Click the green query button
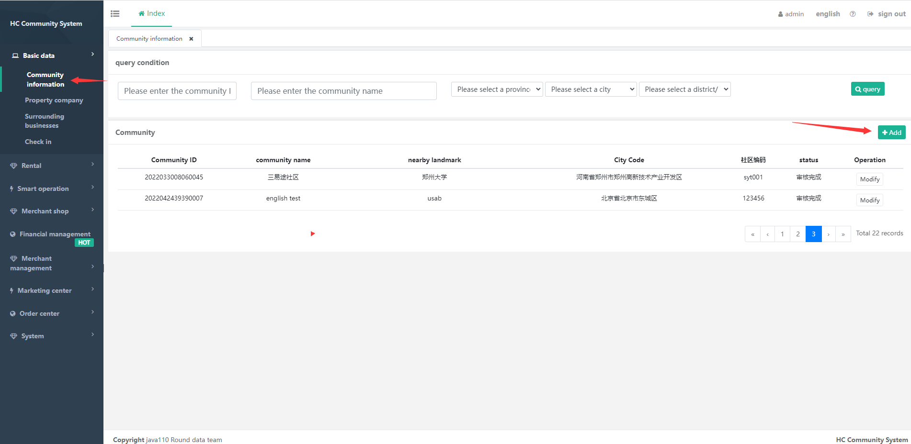The image size is (911, 444). pos(867,89)
